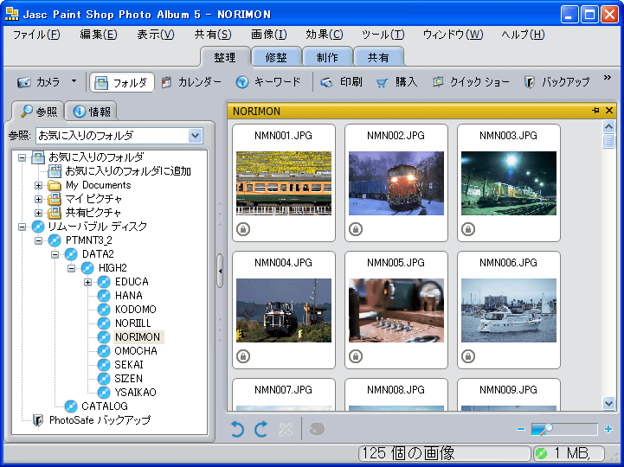Click the 購入 shopping cart icon

pos(382,82)
